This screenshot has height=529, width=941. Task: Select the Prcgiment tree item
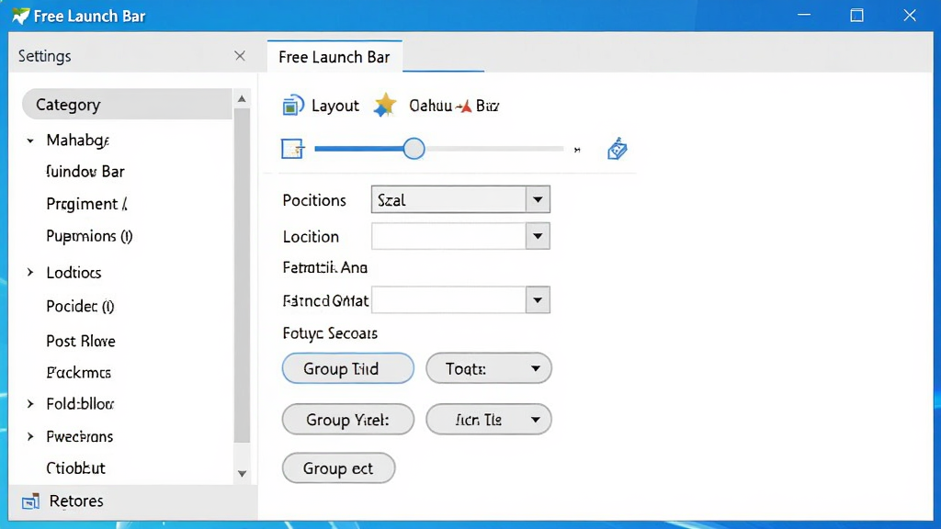click(x=87, y=204)
